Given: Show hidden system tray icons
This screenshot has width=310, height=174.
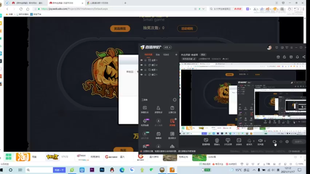Looking at the screenshot, I should pos(254,170).
